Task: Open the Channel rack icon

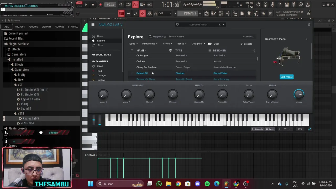Action: point(221,13)
